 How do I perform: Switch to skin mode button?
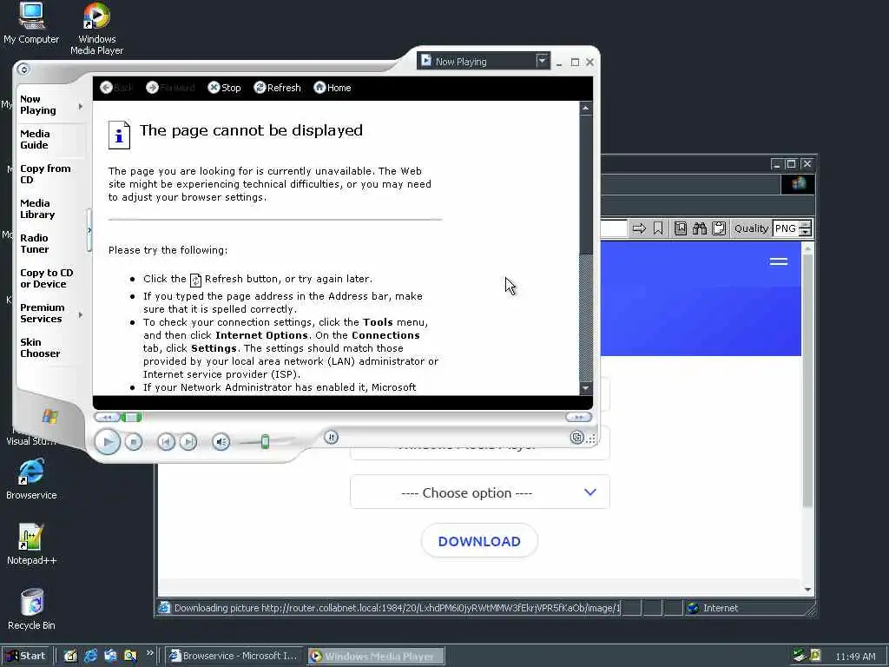point(576,438)
